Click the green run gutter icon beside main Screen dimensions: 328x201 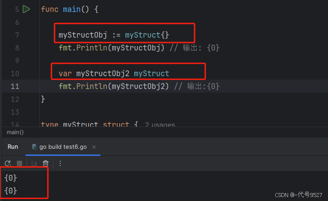pyautogui.click(x=26, y=9)
